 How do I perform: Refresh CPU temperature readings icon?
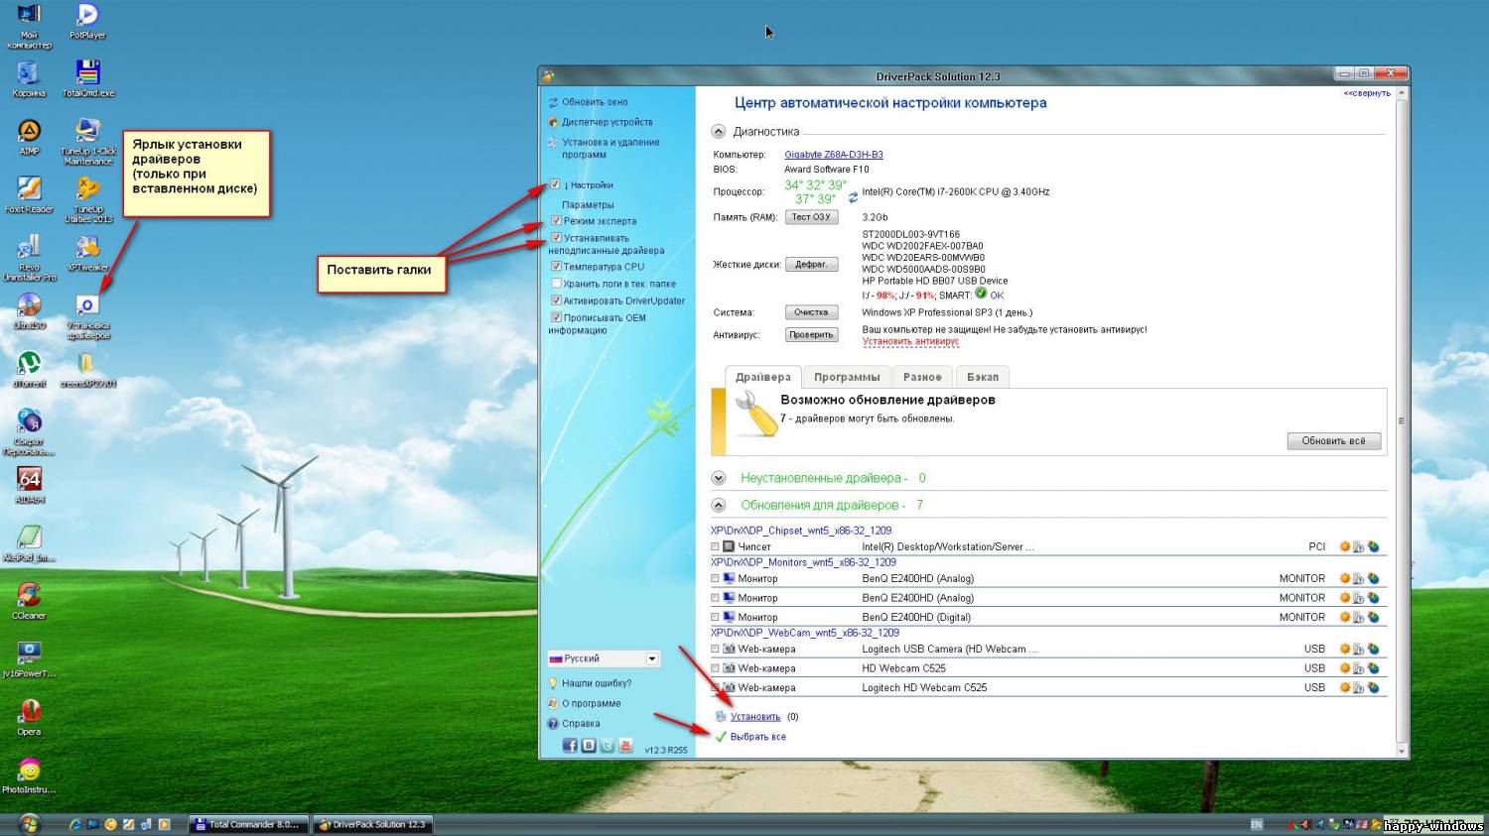[853, 197]
